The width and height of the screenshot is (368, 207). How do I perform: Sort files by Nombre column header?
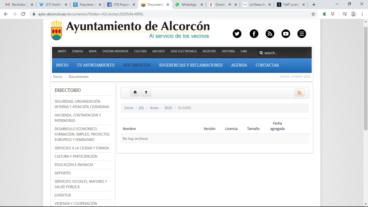pos(129,129)
